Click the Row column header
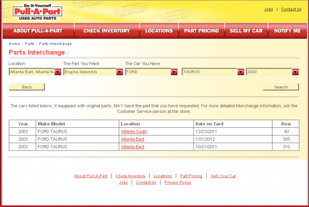Viewport: 309px width, 207px height. (x=286, y=124)
